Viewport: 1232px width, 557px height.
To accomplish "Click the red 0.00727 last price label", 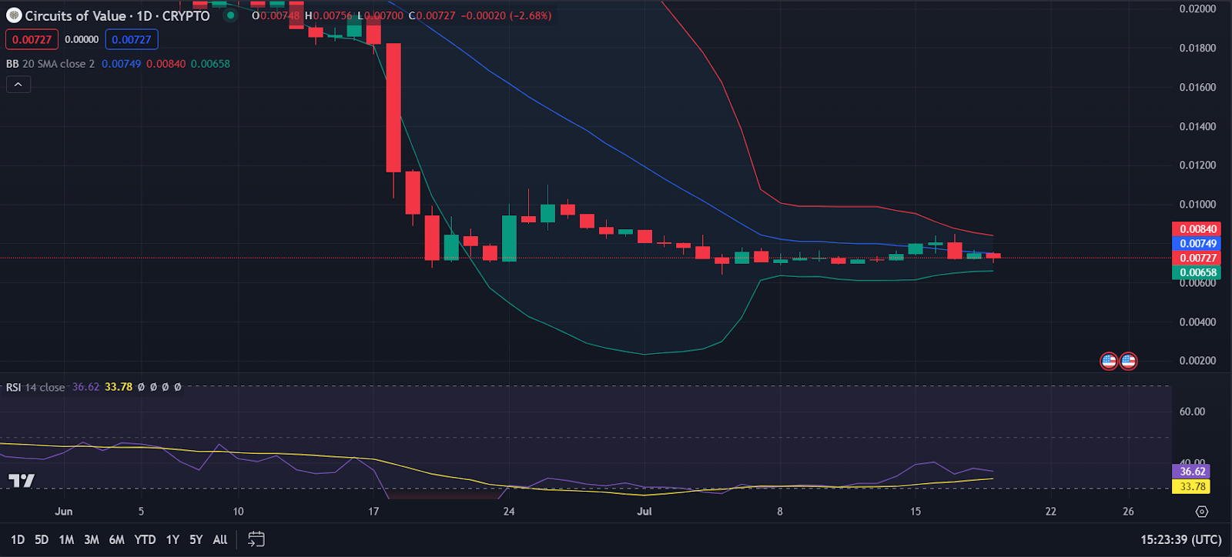I will click(1198, 258).
